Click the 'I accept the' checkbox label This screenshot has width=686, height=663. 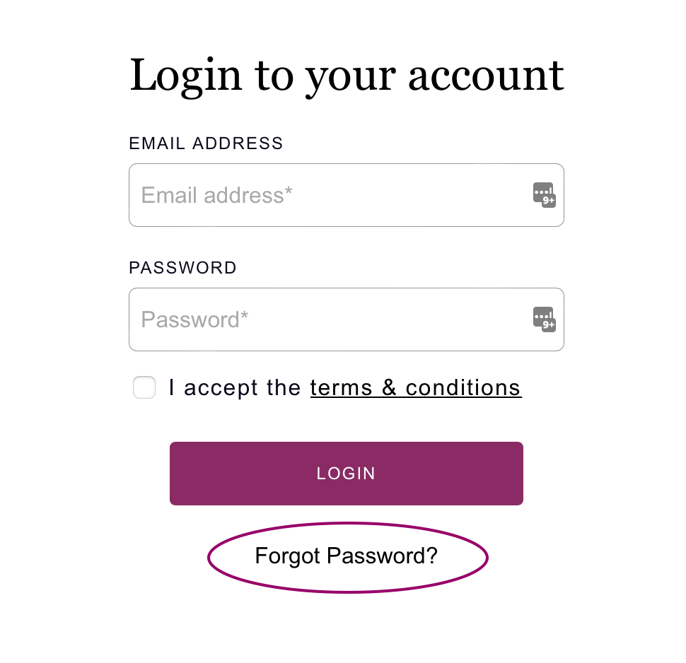click(x=235, y=387)
